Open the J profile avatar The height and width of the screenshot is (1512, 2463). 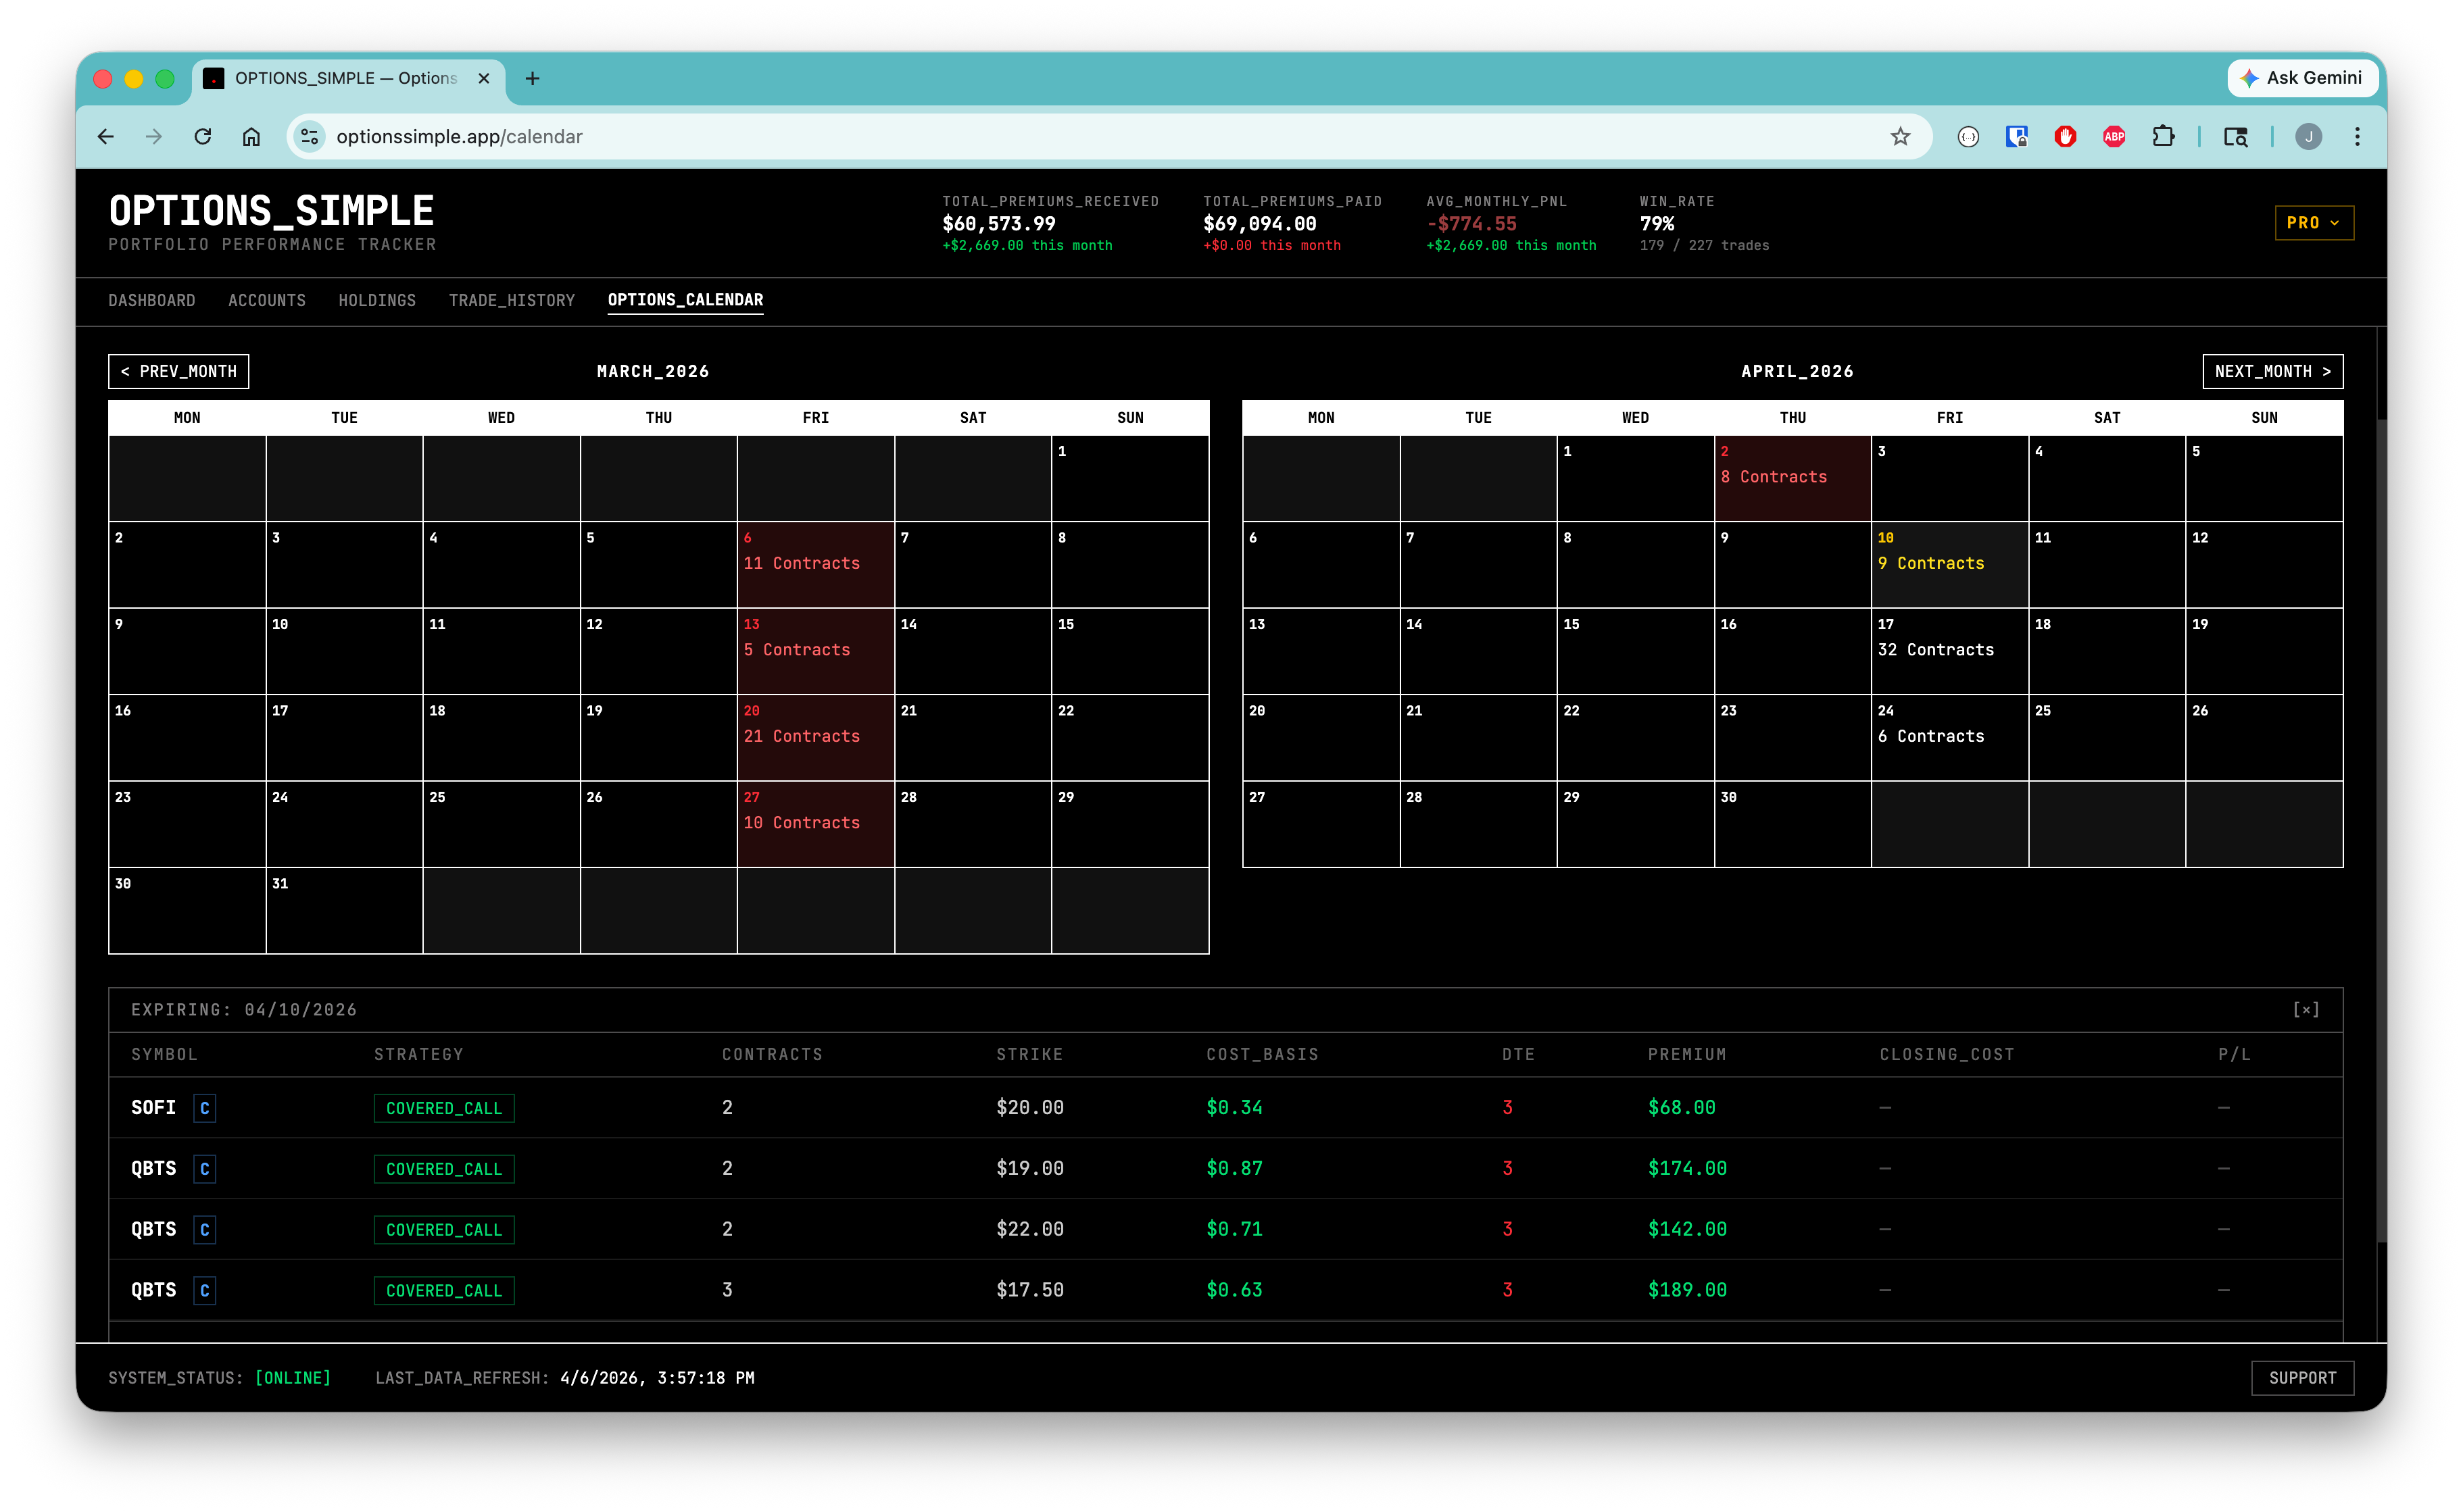[x=2308, y=137]
